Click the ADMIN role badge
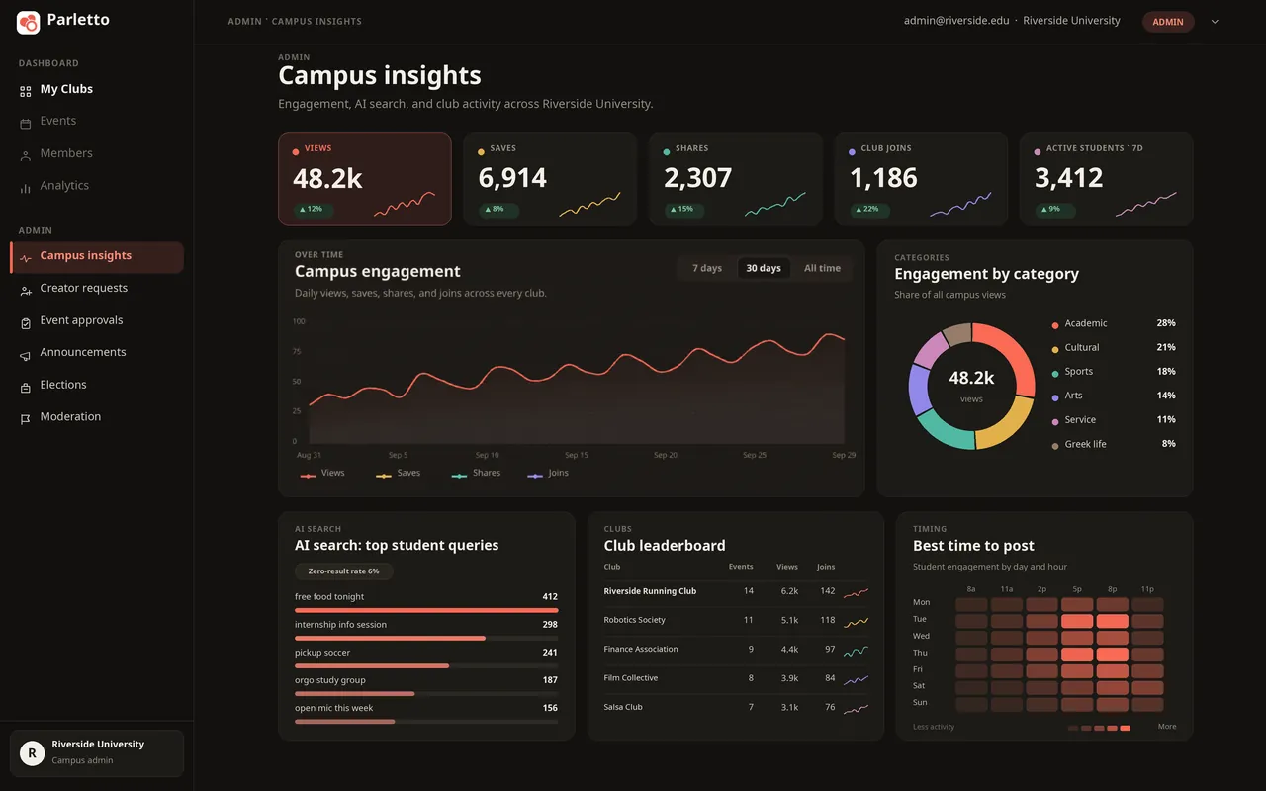The image size is (1266, 791). (x=1168, y=22)
